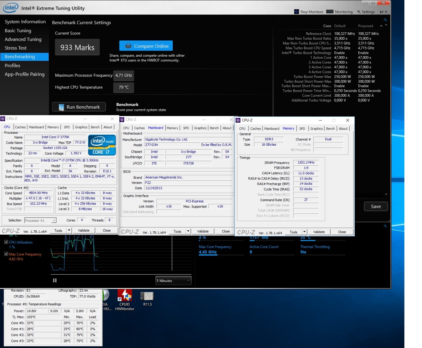Click the Gigabyte Technology manufacturer field

tap(188, 140)
